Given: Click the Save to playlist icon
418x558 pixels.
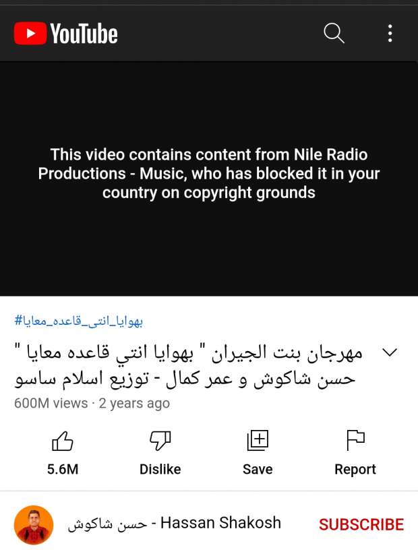Looking at the screenshot, I should pyautogui.click(x=258, y=441).
